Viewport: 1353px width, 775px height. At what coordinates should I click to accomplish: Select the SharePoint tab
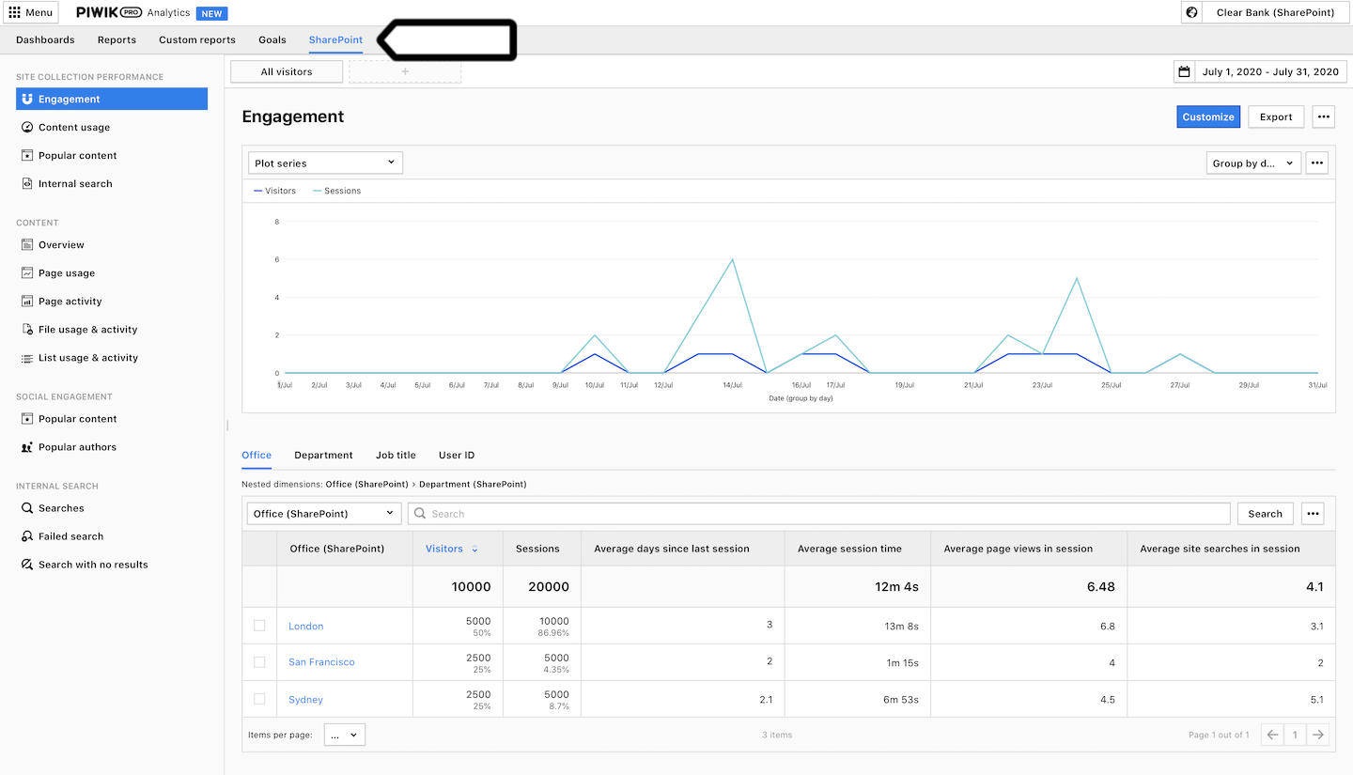[335, 39]
